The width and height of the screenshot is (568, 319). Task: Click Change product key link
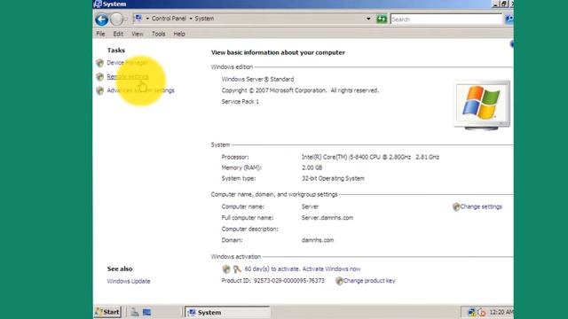[x=369, y=281]
